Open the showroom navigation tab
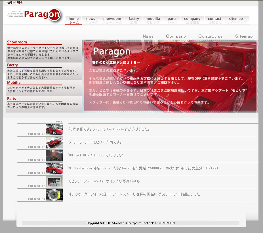The height and width of the screenshot is (233, 263). [112, 20]
